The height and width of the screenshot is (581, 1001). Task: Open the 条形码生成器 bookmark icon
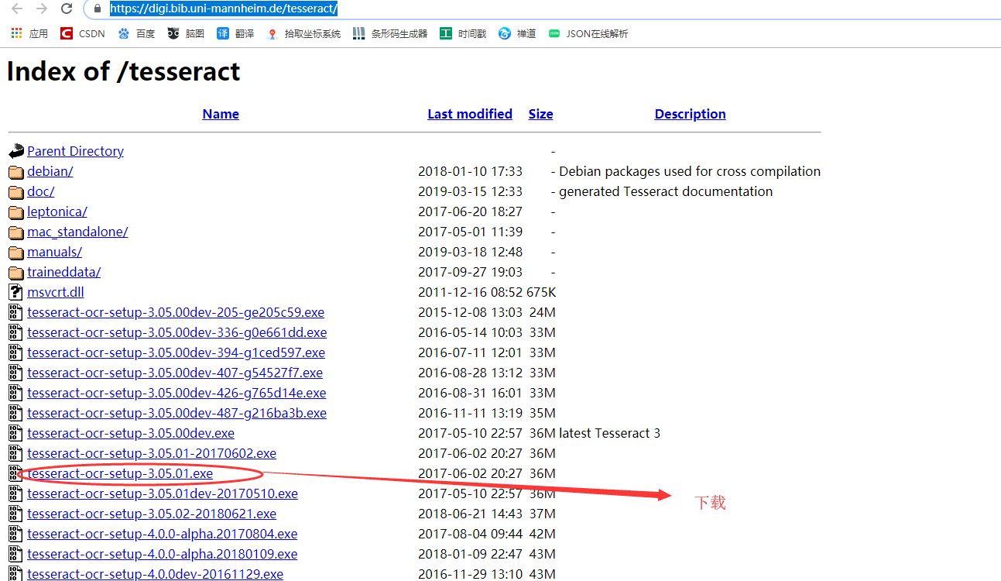pos(357,33)
